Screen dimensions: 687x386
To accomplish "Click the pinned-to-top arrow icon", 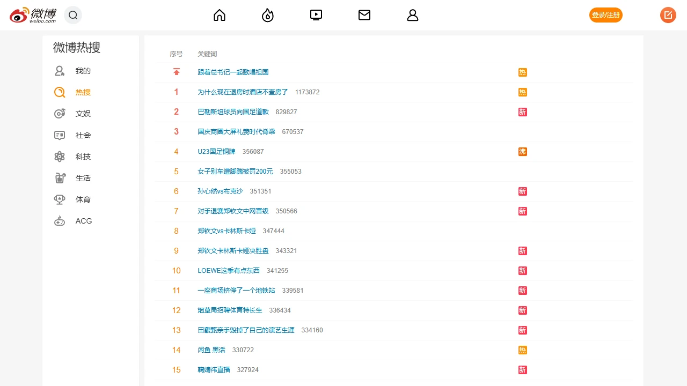I will tap(177, 72).
